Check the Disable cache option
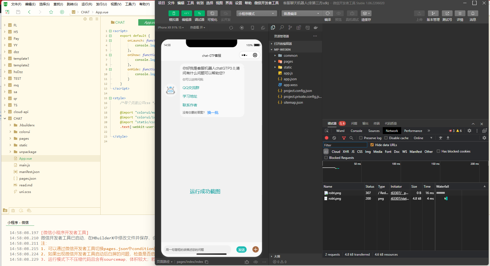The image size is (490, 266). (x=386, y=138)
